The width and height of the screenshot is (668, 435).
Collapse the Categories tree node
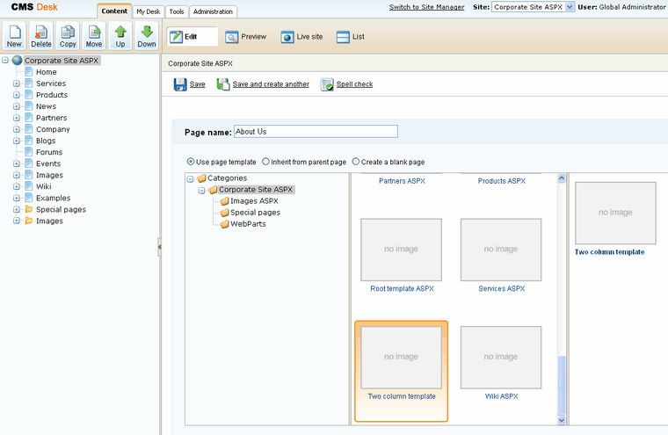[191, 179]
